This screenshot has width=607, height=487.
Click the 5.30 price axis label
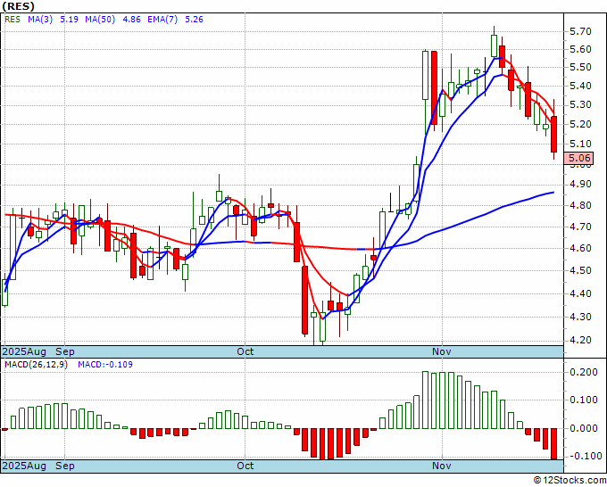point(581,105)
